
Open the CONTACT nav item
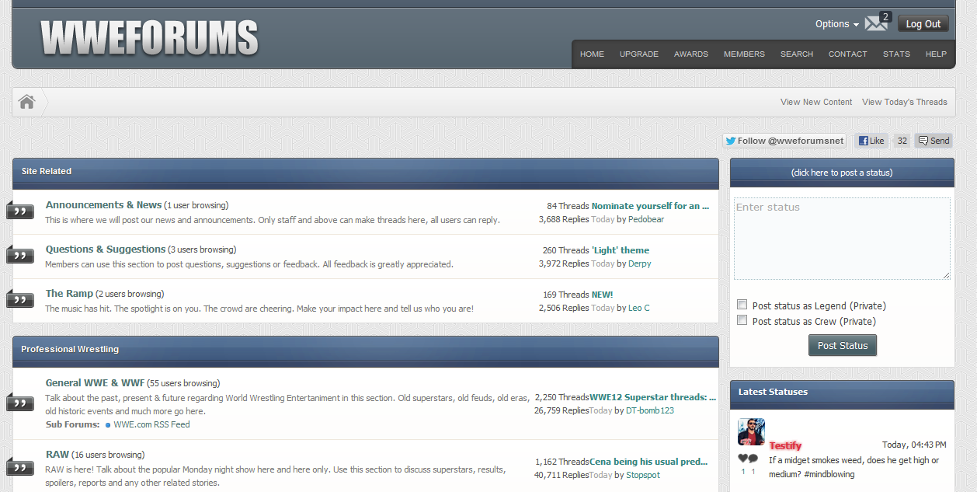pyautogui.click(x=847, y=54)
